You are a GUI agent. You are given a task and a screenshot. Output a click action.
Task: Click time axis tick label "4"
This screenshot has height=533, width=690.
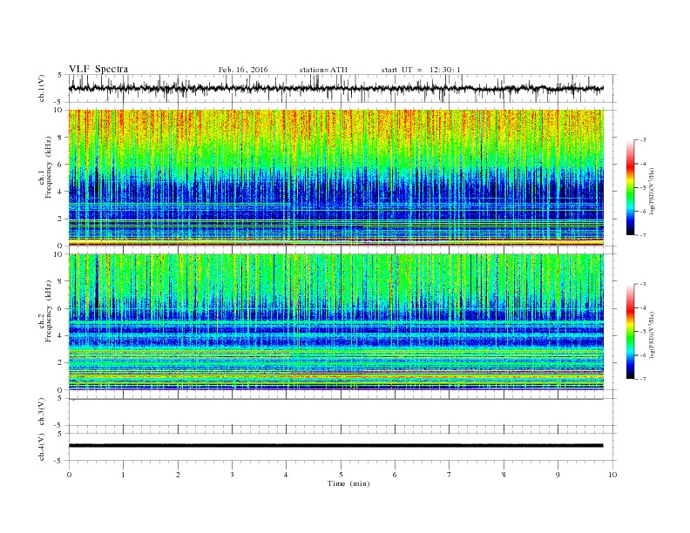point(286,475)
